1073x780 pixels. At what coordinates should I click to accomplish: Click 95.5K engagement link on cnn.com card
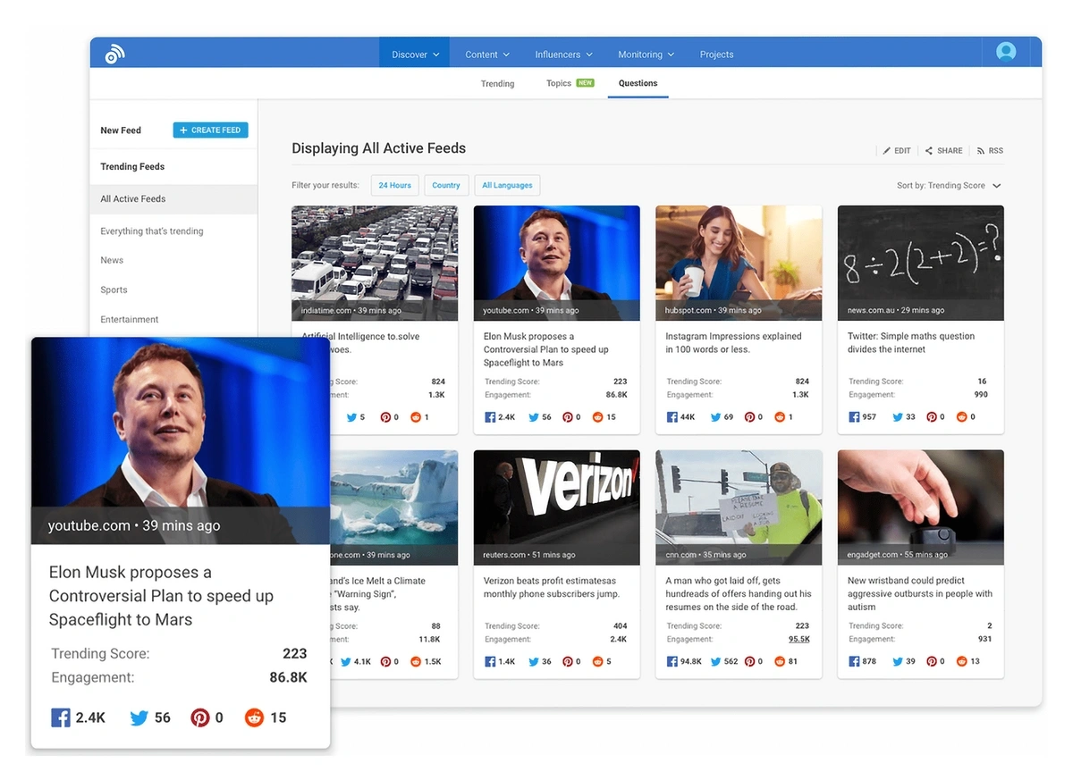[x=799, y=639]
